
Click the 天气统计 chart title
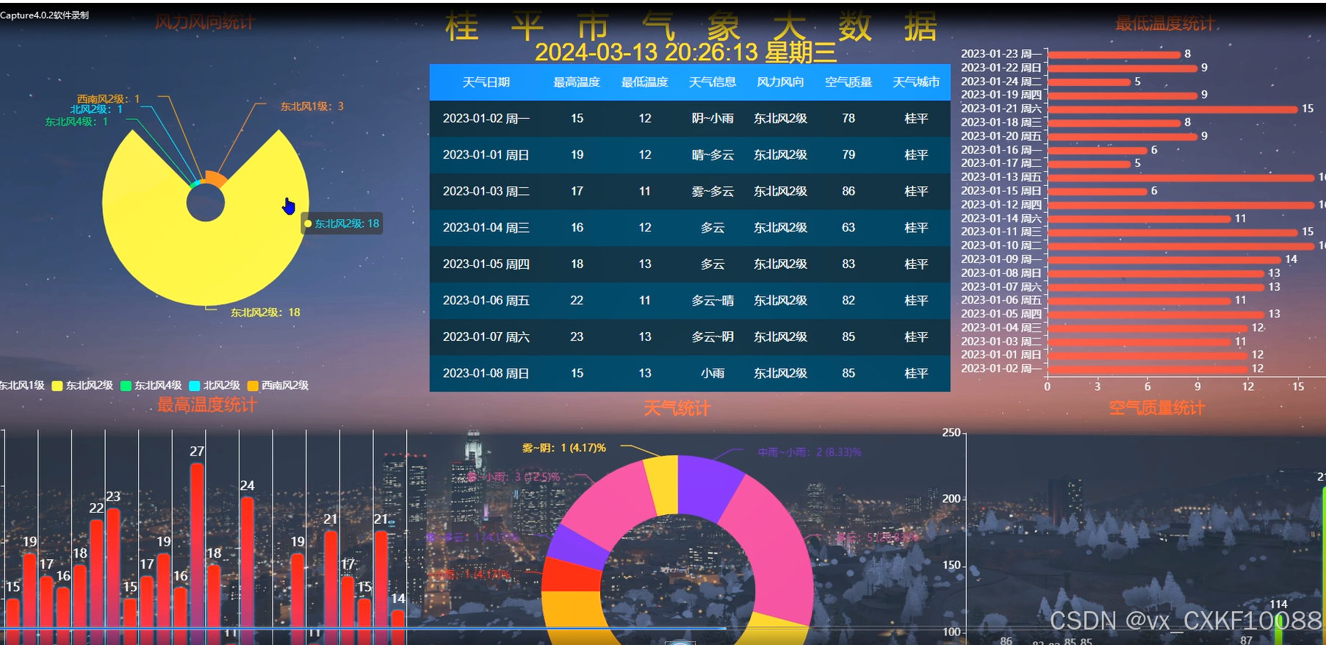pos(677,408)
